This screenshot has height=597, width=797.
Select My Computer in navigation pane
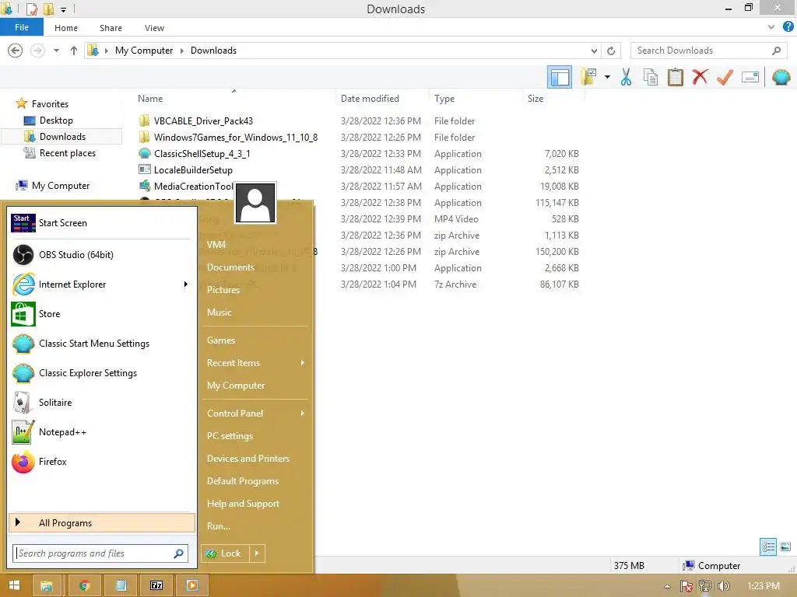coord(61,185)
